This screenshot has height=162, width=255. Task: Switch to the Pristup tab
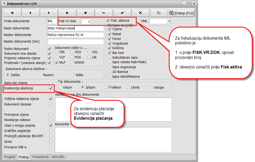[x=23, y=157]
